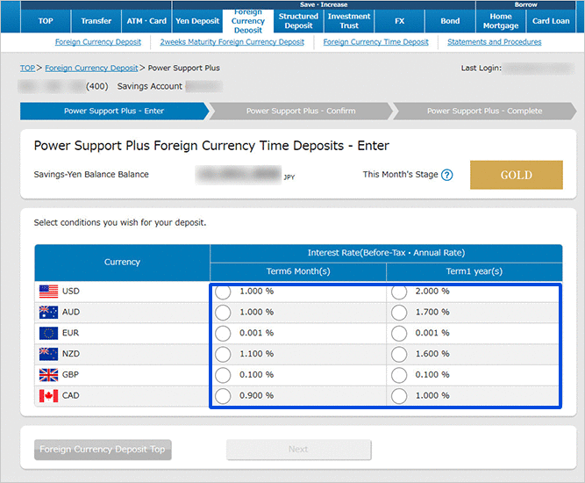Pick CAD 1-year term at 1.000%

[x=399, y=397]
